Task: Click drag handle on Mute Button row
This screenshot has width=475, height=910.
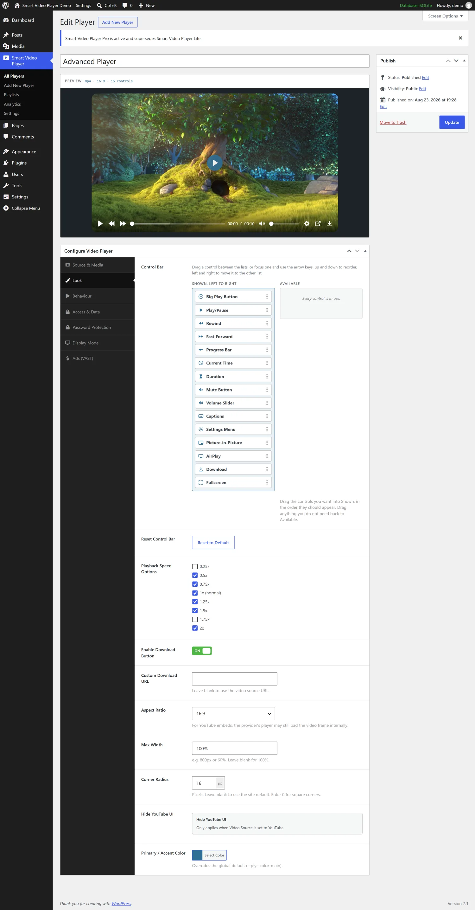Action: point(267,390)
